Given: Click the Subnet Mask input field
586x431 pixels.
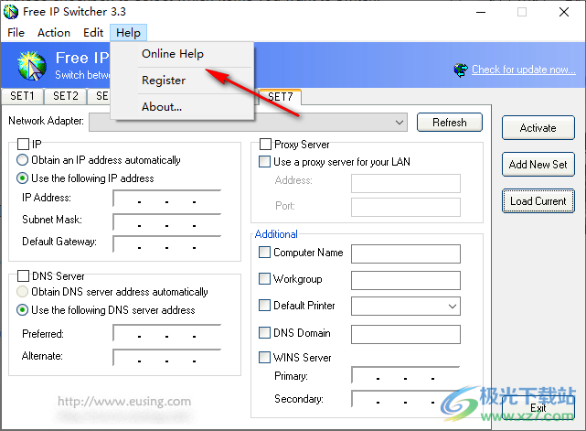Looking at the screenshot, I should coord(167,222).
